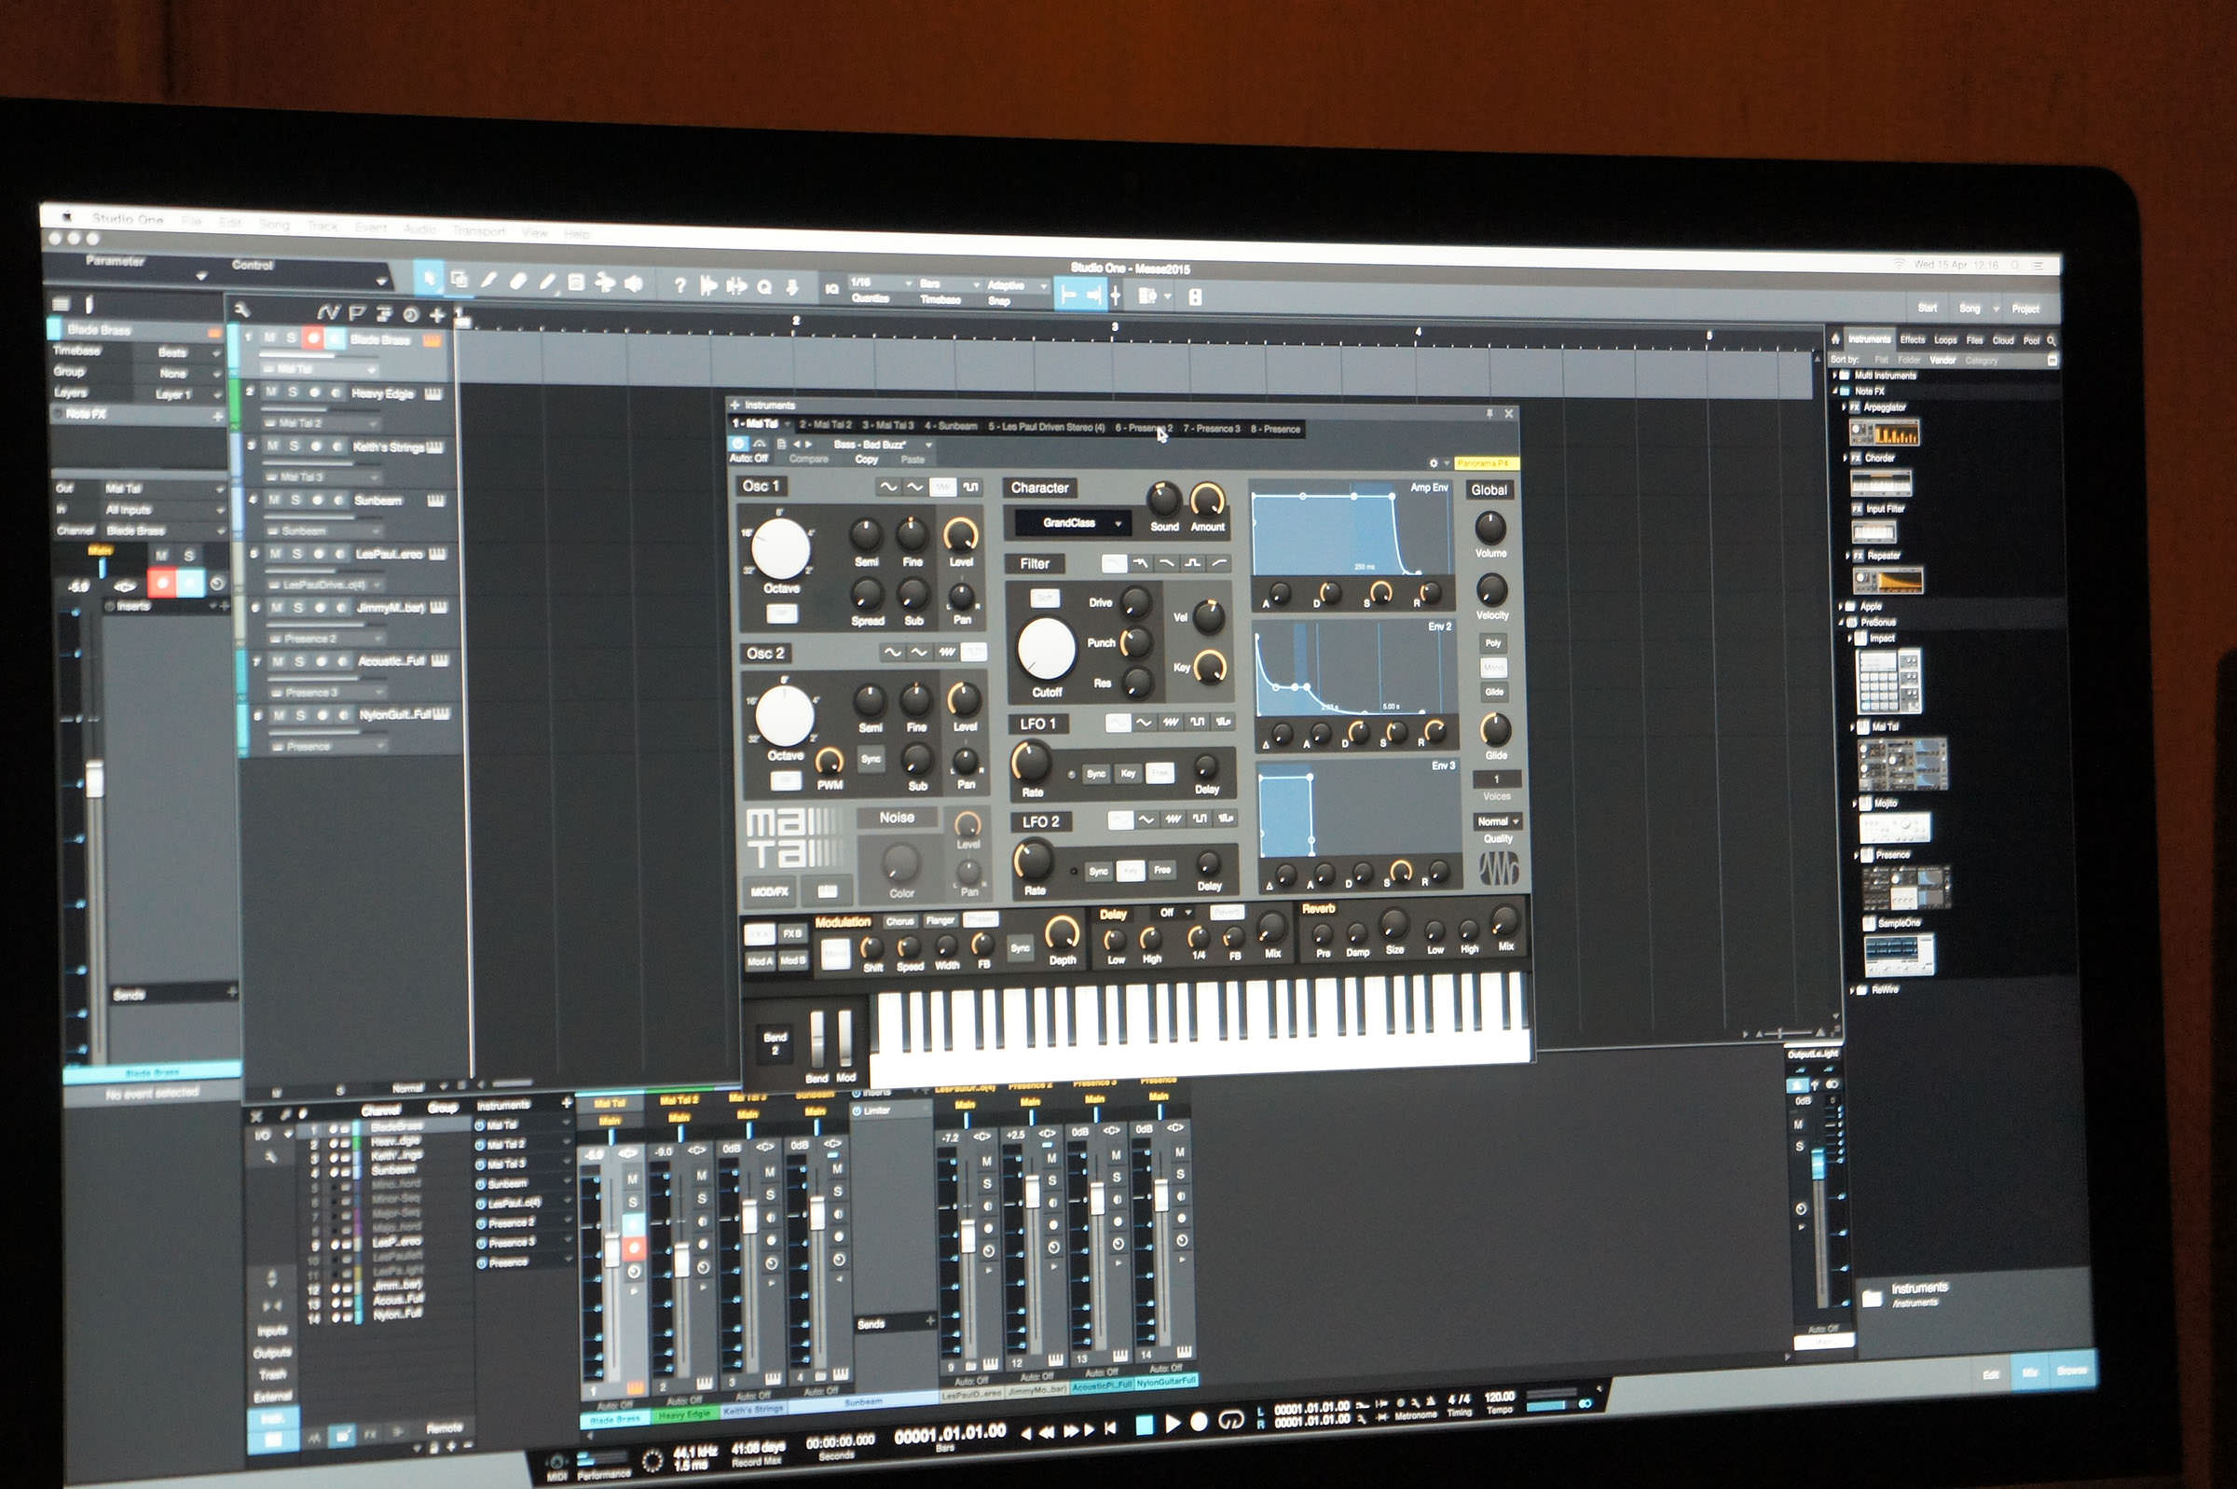Viewport: 2237px width, 1489px height.
Task: Open the 2 - Mai Tai 2 instrument tab
Action: coord(825,424)
